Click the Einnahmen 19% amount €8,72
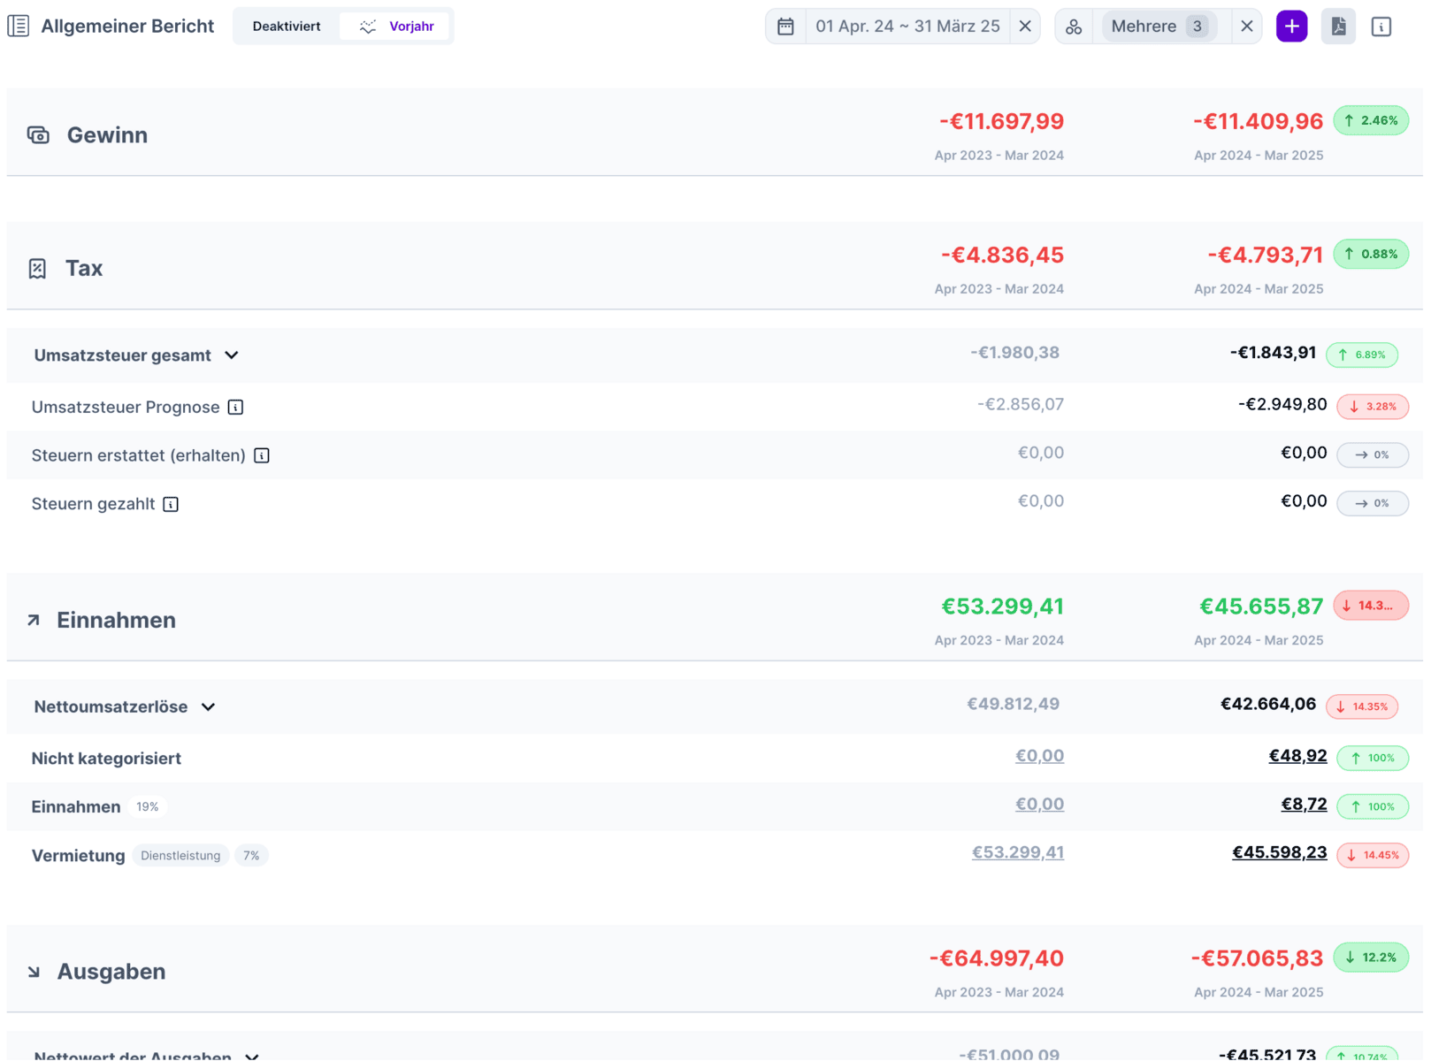The height and width of the screenshot is (1061, 1431). click(x=1303, y=805)
